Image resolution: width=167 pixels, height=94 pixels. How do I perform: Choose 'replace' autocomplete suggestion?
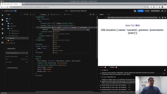pyautogui.click(x=71, y=46)
